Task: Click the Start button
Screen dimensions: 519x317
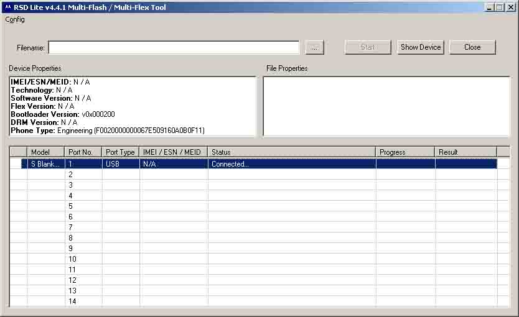Action: click(x=368, y=47)
